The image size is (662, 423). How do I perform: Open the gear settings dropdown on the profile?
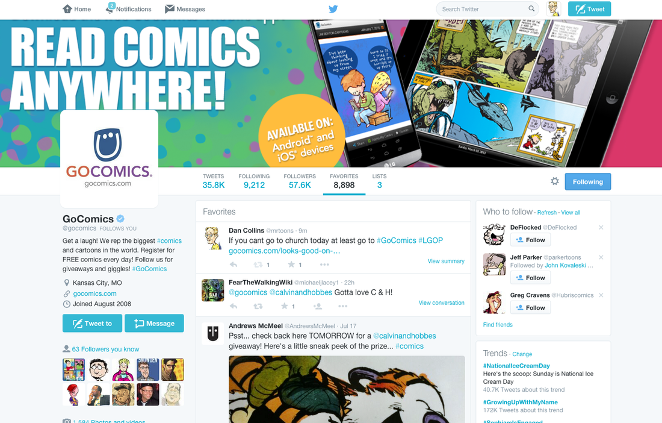tap(555, 181)
